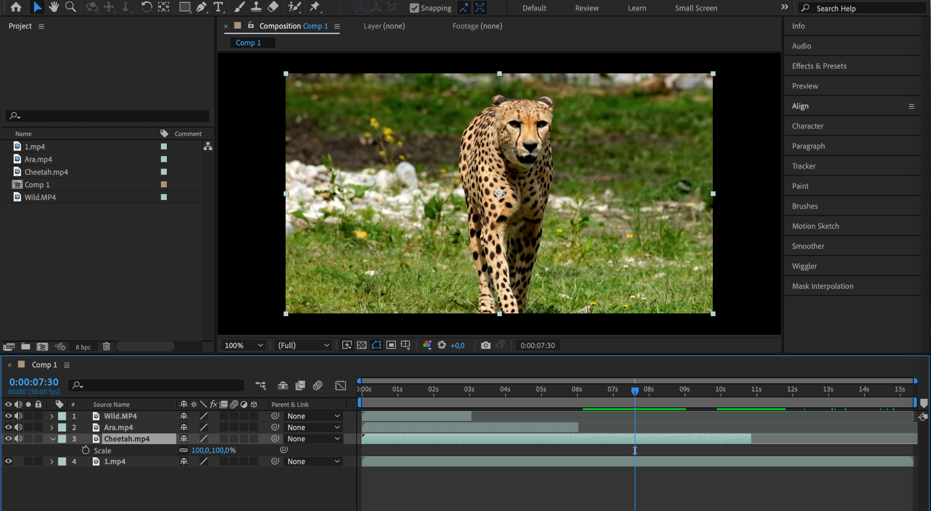931x511 pixels.
Task: Select the Type tool
Action: pos(218,7)
